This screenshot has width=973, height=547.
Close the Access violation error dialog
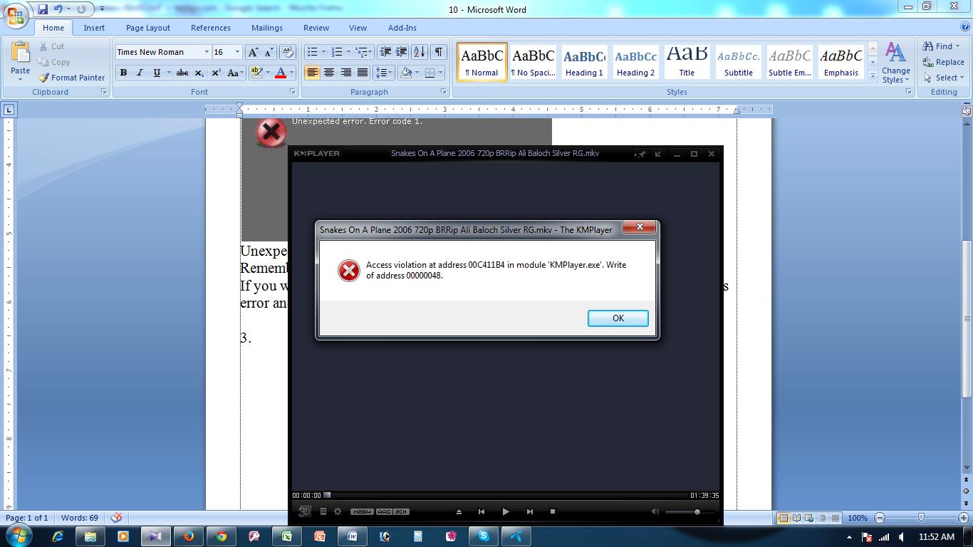[640, 226]
